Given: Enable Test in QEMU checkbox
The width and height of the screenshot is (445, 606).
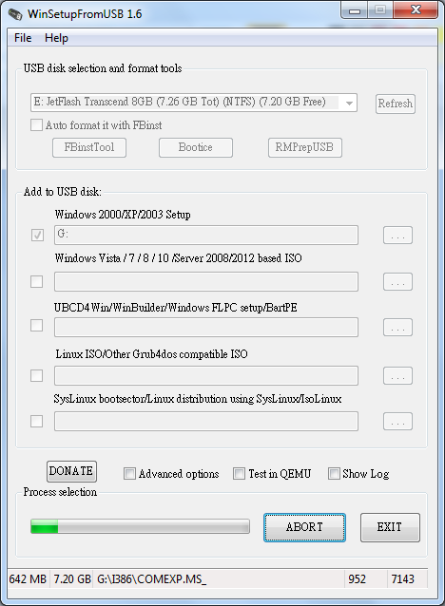Looking at the screenshot, I should coord(239,473).
